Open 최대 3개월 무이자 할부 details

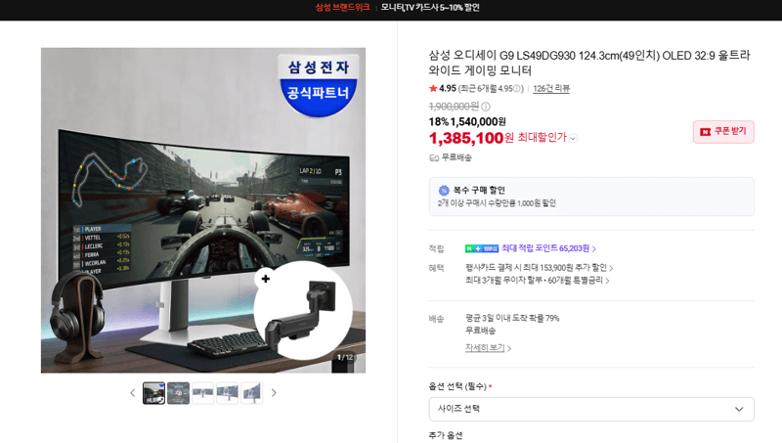tap(537, 281)
